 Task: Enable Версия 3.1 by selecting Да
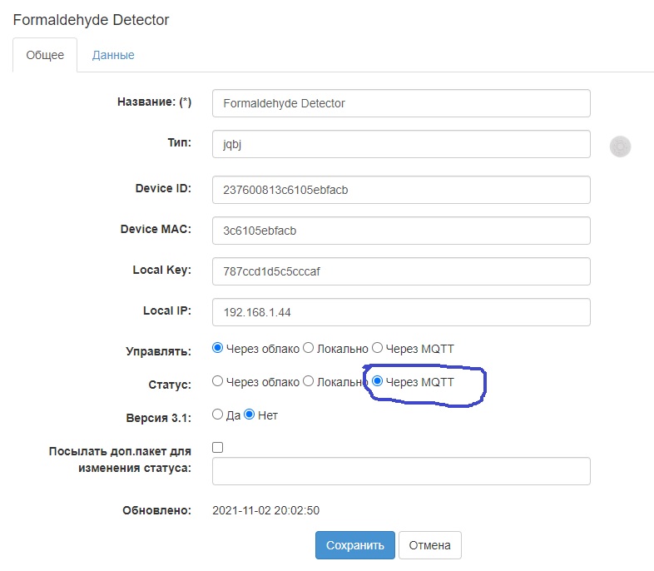point(218,415)
